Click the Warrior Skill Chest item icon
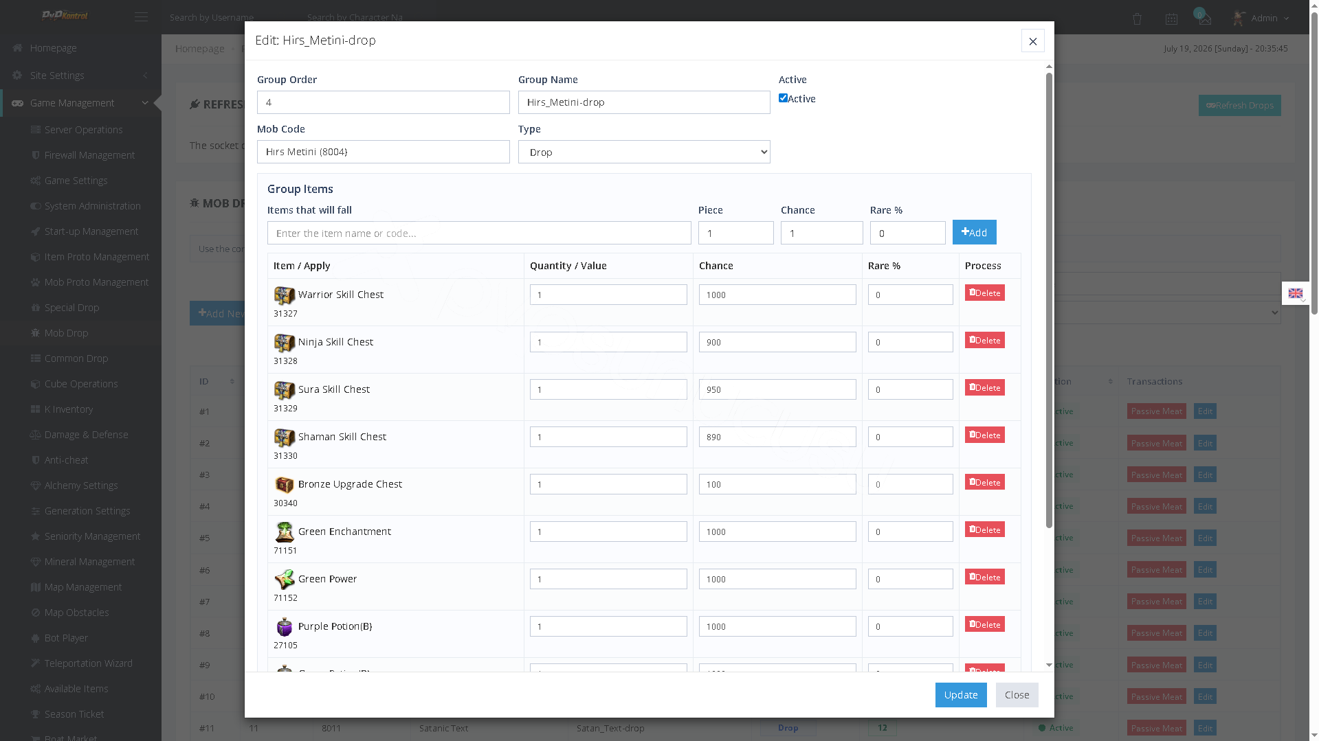 [x=285, y=295]
